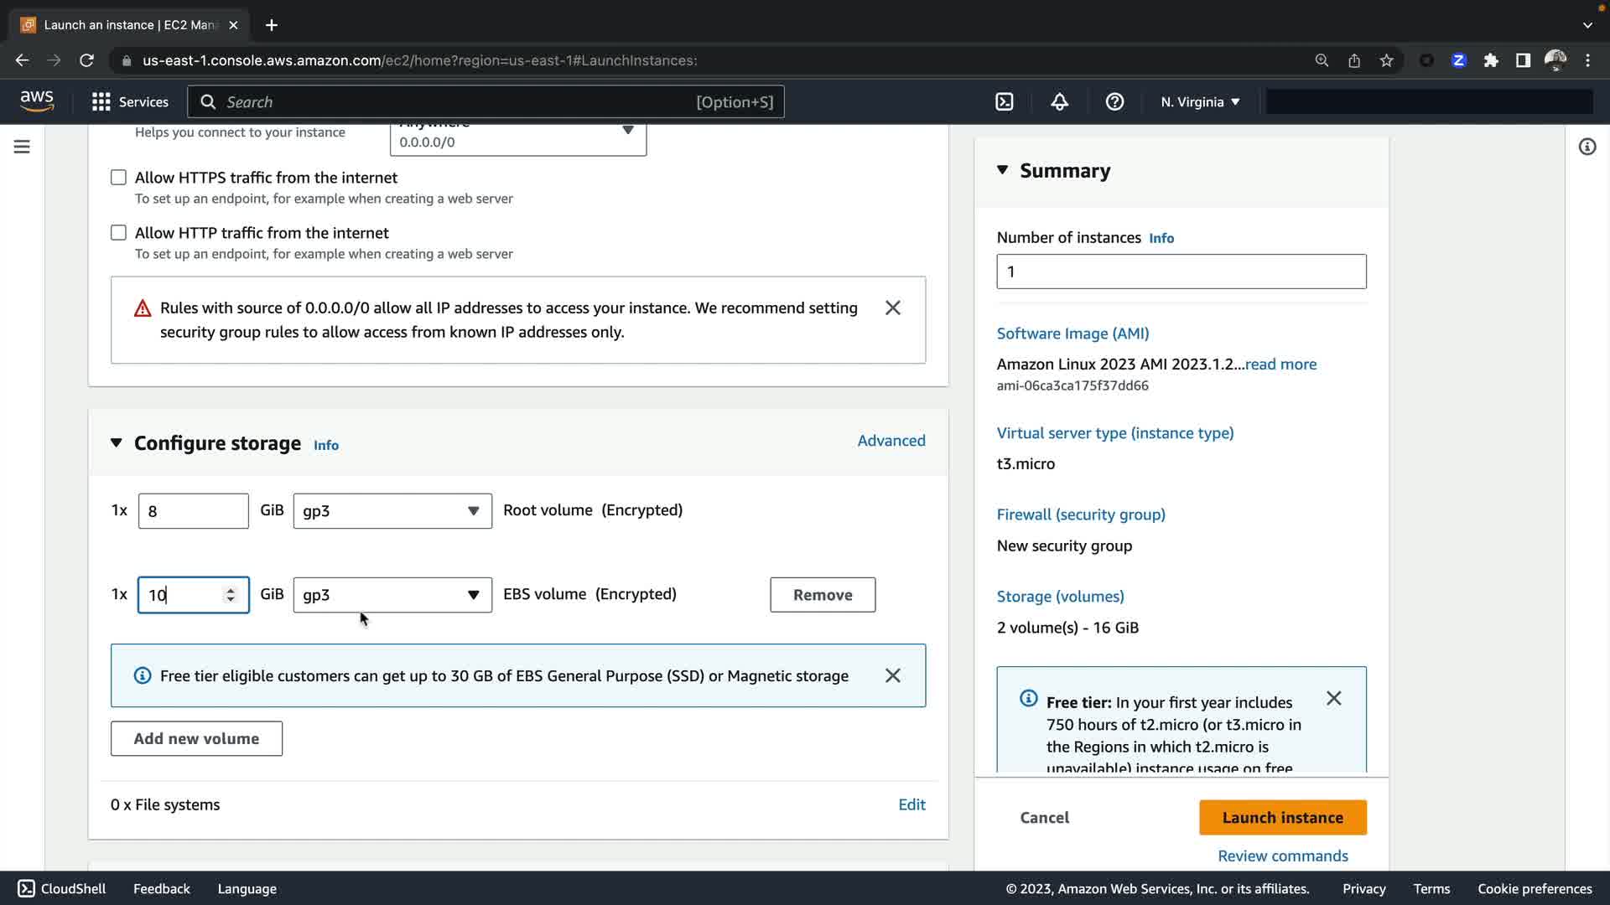Click the Number of instances field
Image resolution: width=1610 pixels, height=905 pixels.
pyautogui.click(x=1181, y=272)
